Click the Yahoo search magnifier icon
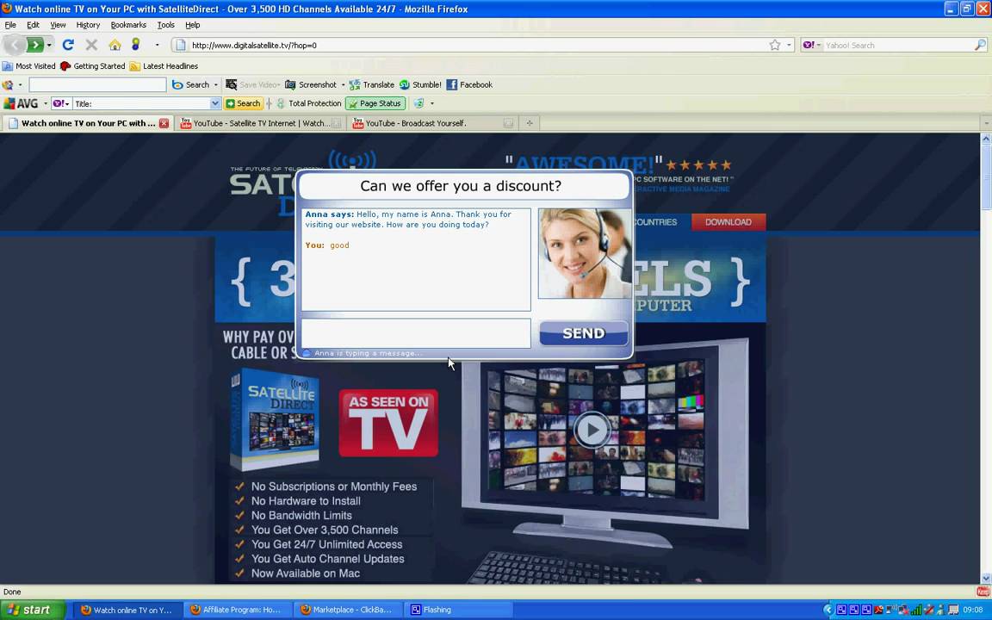The height and width of the screenshot is (620, 992). (980, 45)
